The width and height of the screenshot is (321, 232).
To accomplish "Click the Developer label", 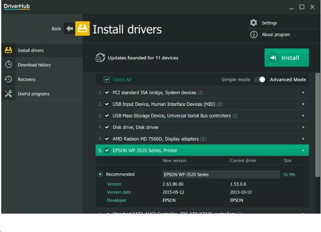I will [116, 201].
